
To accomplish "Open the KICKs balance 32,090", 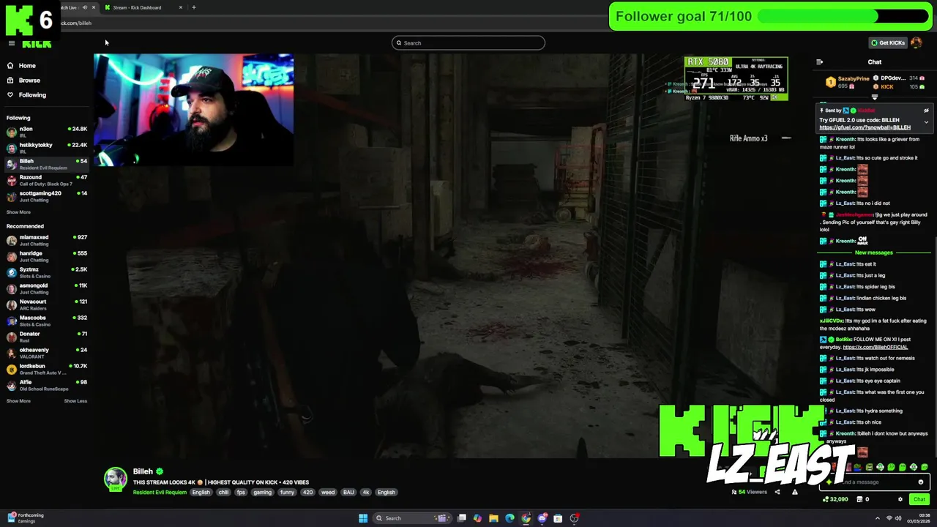I will pyautogui.click(x=835, y=499).
